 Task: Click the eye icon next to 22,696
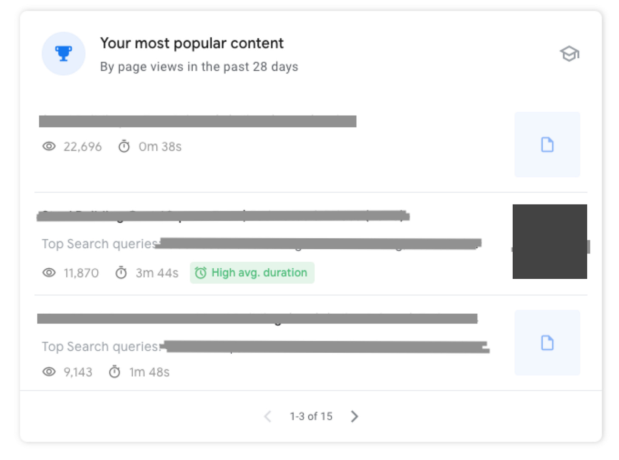pos(49,146)
